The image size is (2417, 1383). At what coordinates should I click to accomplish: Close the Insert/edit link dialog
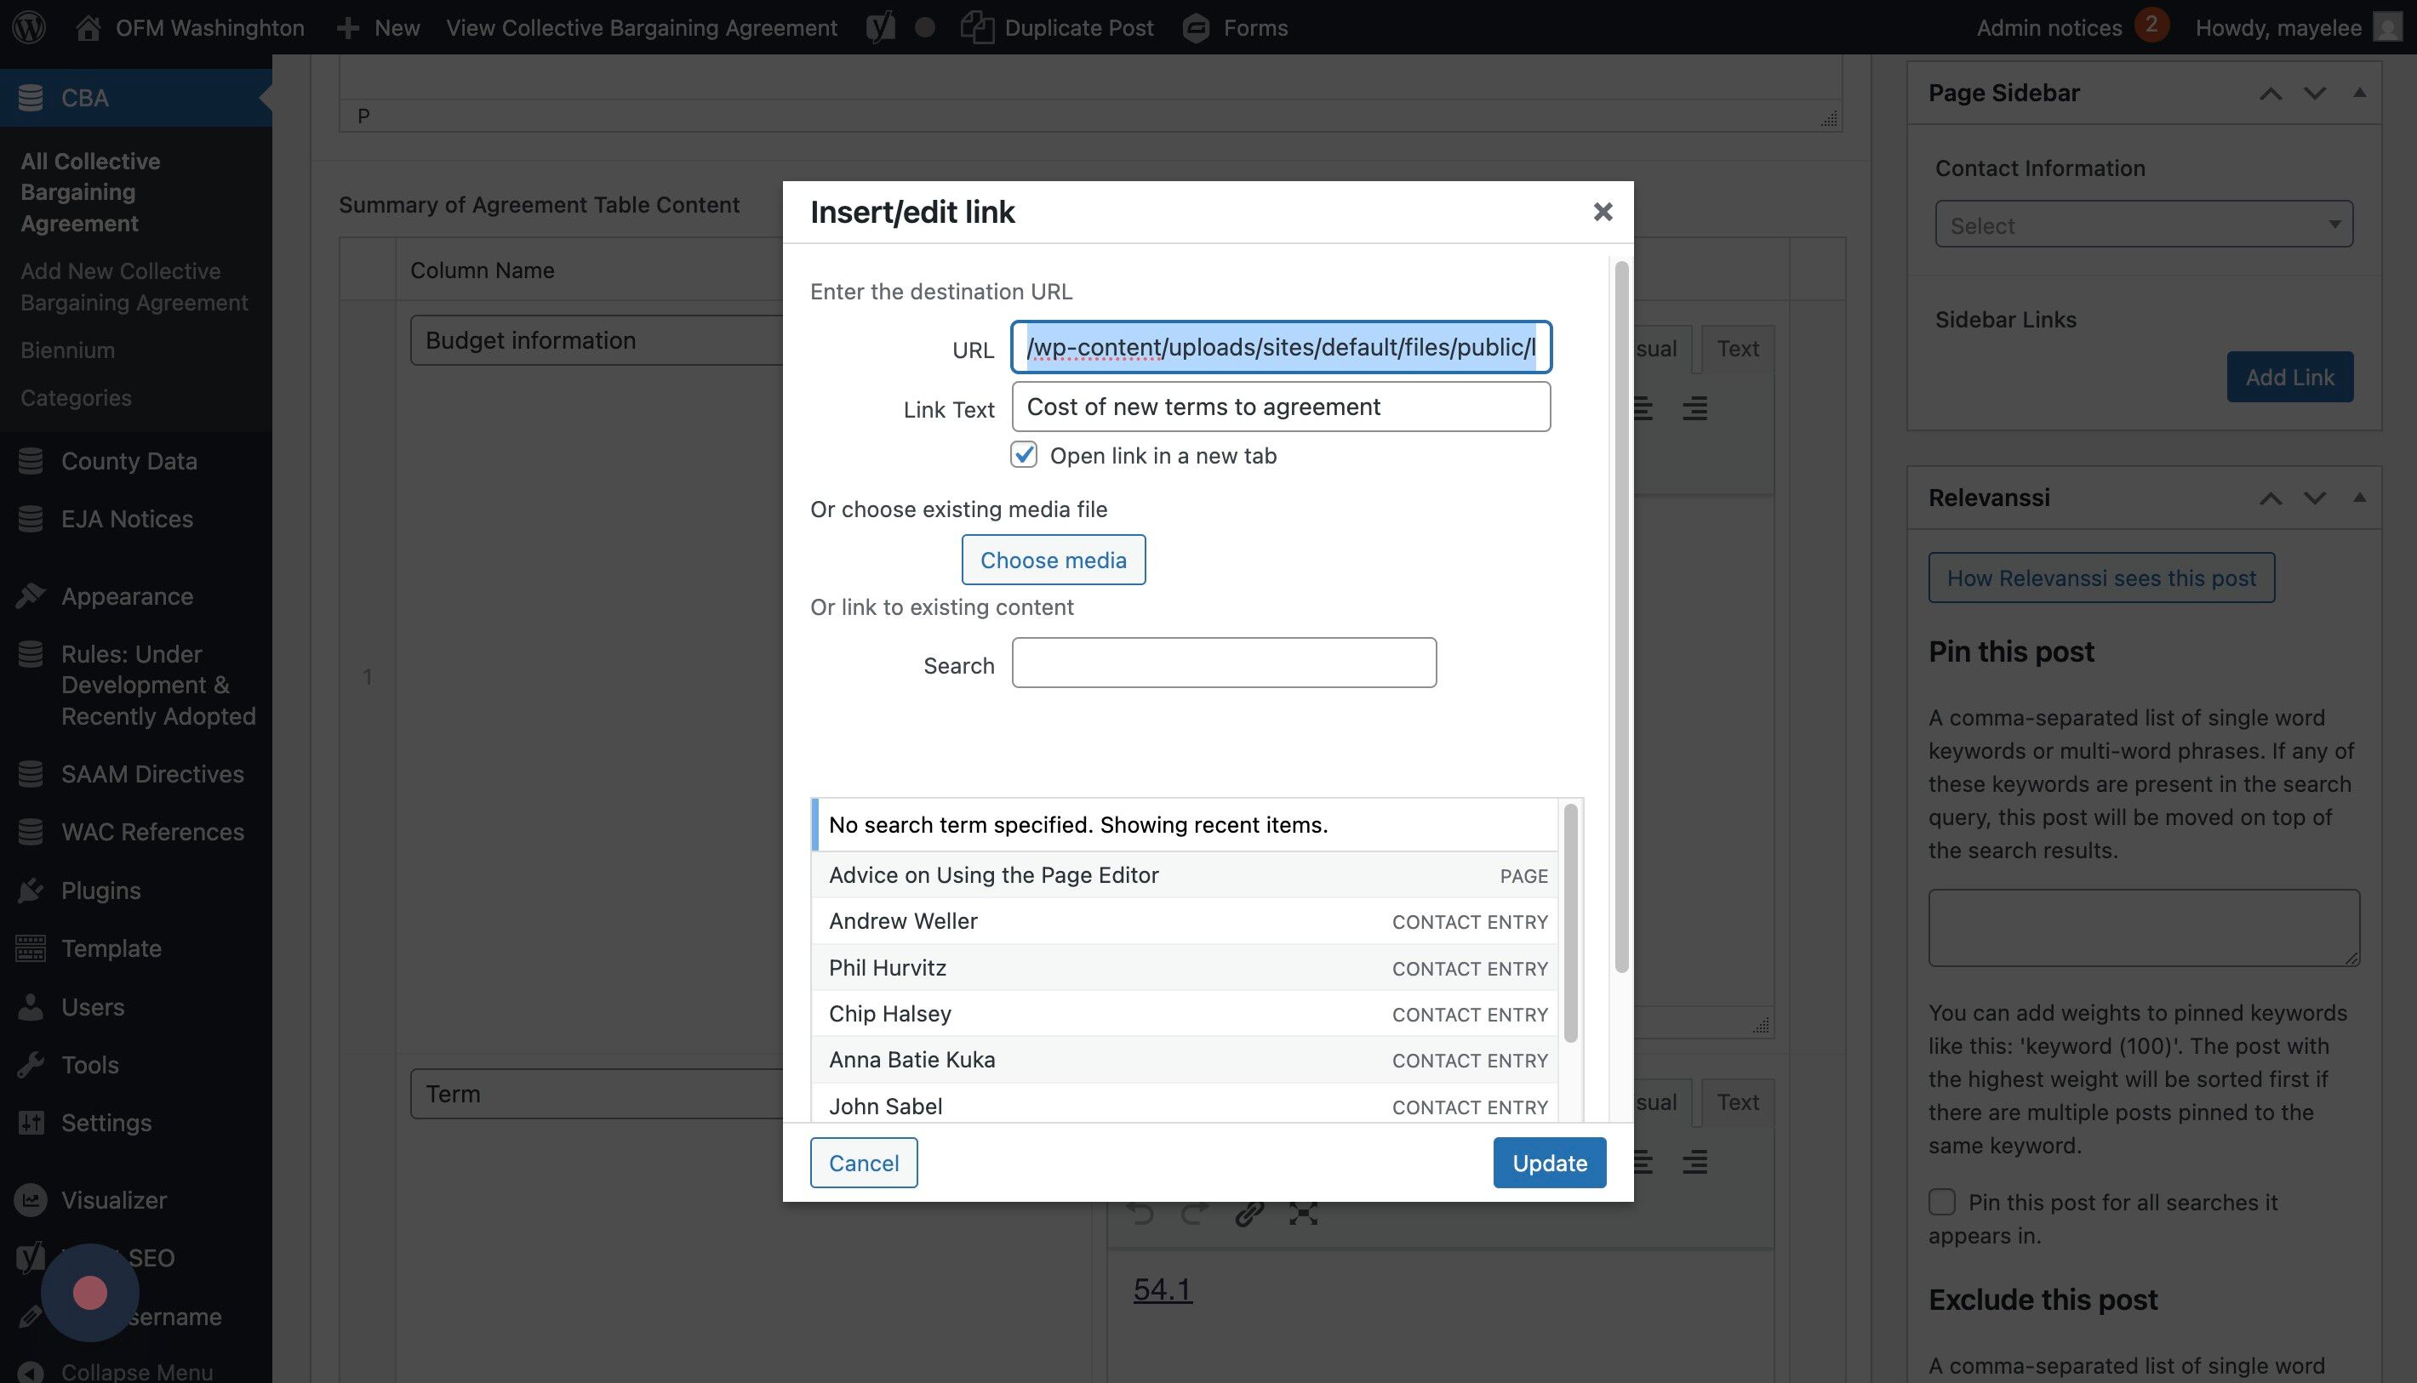coord(1603,212)
